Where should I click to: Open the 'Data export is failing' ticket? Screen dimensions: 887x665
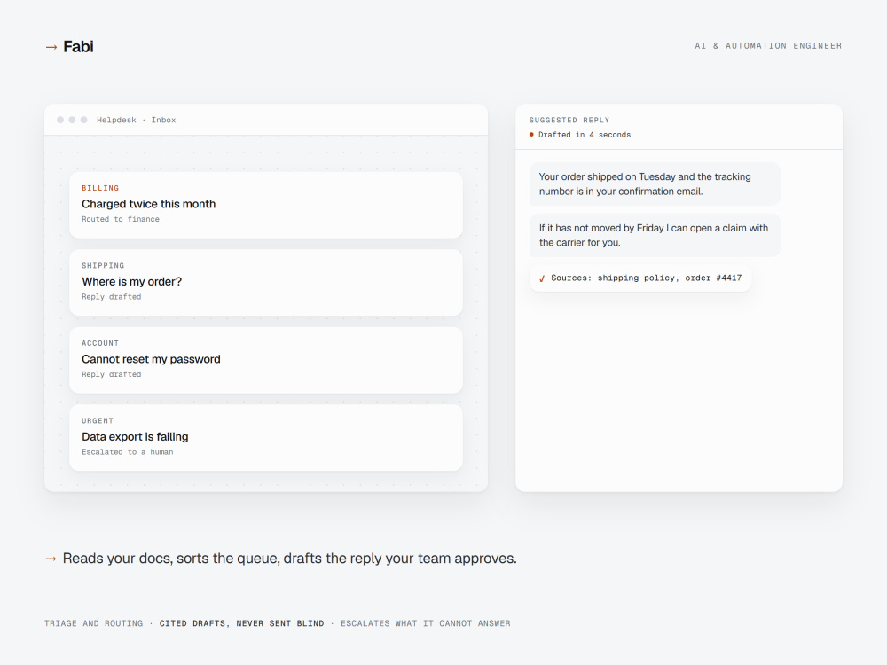[266, 437]
